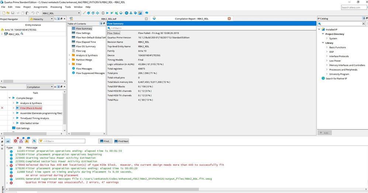Switch to the RBK2_RDL.bdf tab
Image resolution: width=368 pixels, height=193 pixels.
point(109,18)
